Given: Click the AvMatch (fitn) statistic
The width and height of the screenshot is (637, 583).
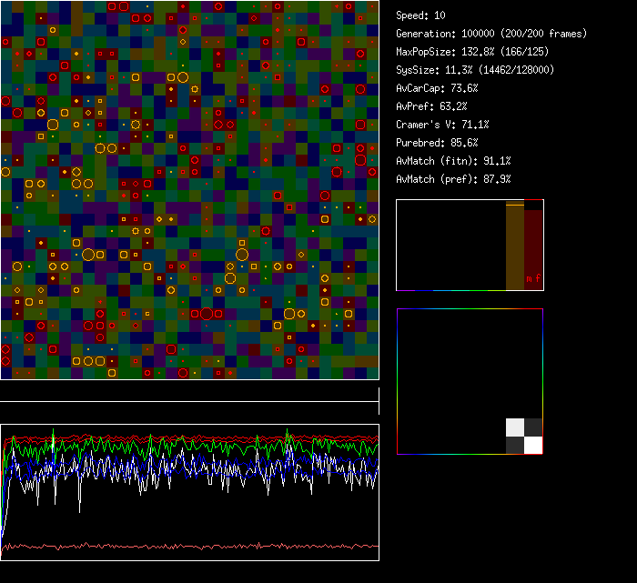Looking at the screenshot, I should [x=453, y=161].
